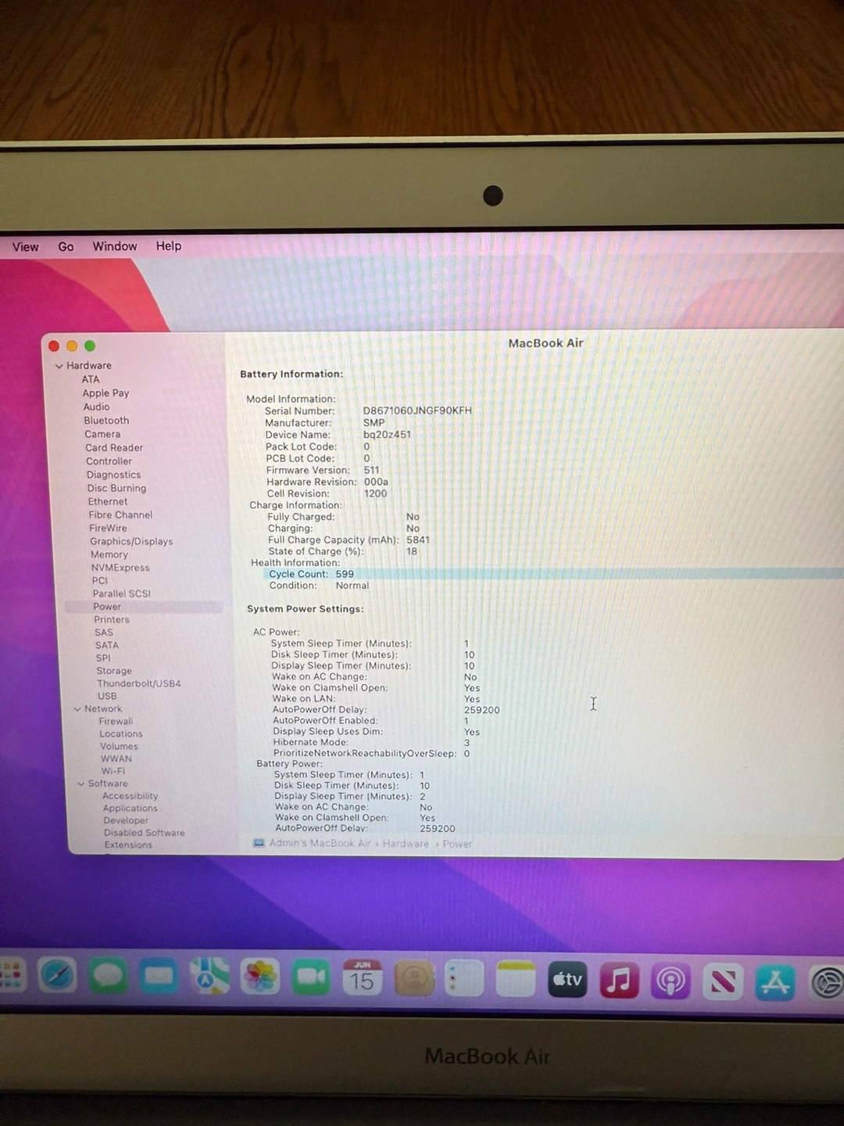Open System Preferences from Dock
Screen dimensions: 844x1126
(826, 983)
